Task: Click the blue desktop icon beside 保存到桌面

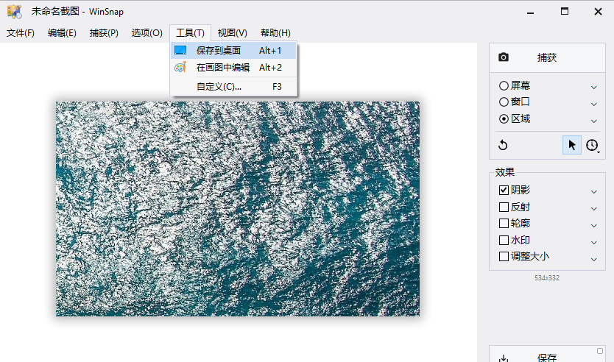Action: point(180,50)
